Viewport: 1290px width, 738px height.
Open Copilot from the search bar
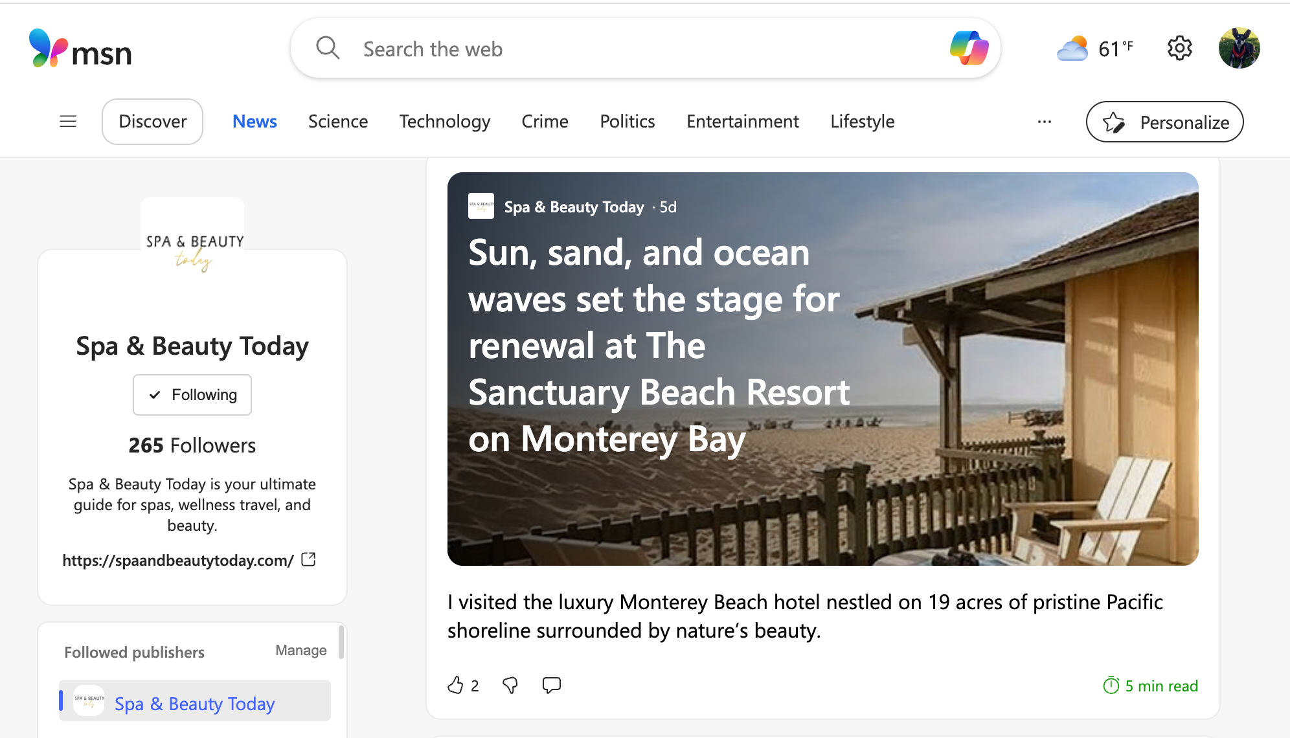coord(969,48)
